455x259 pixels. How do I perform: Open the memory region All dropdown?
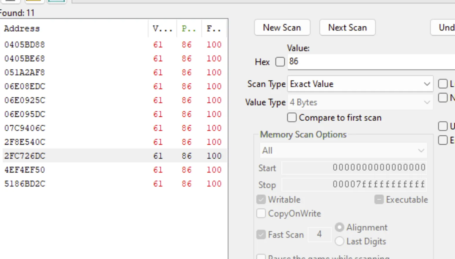tap(343, 150)
